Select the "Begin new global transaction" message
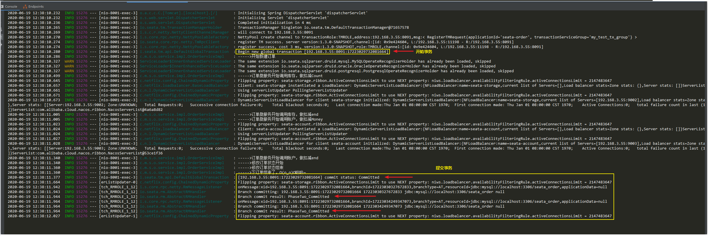 313,52
